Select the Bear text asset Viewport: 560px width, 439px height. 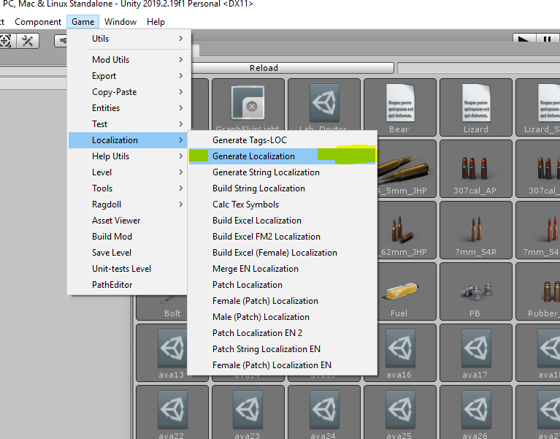[399, 107]
